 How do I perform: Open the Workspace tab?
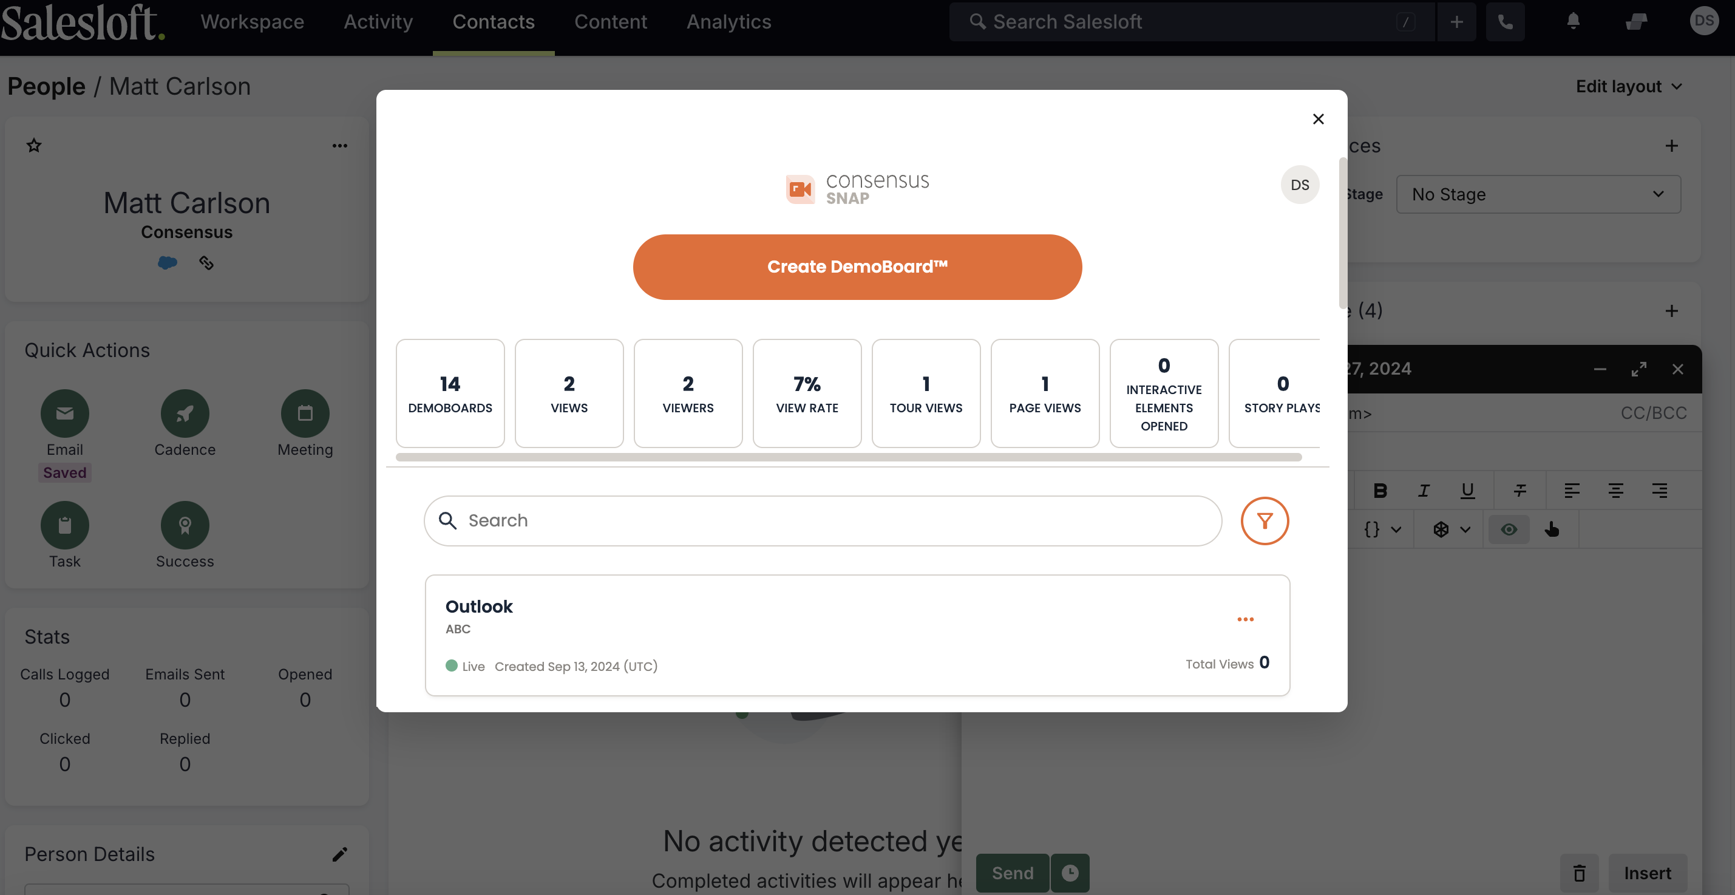[252, 22]
